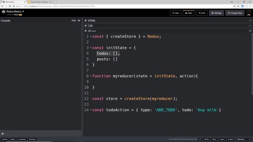Open Comments from bottom bar
This screenshot has height=142, width=253.
coord(22,139)
